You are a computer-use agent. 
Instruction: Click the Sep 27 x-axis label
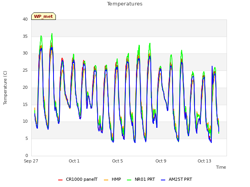coord(31,161)
